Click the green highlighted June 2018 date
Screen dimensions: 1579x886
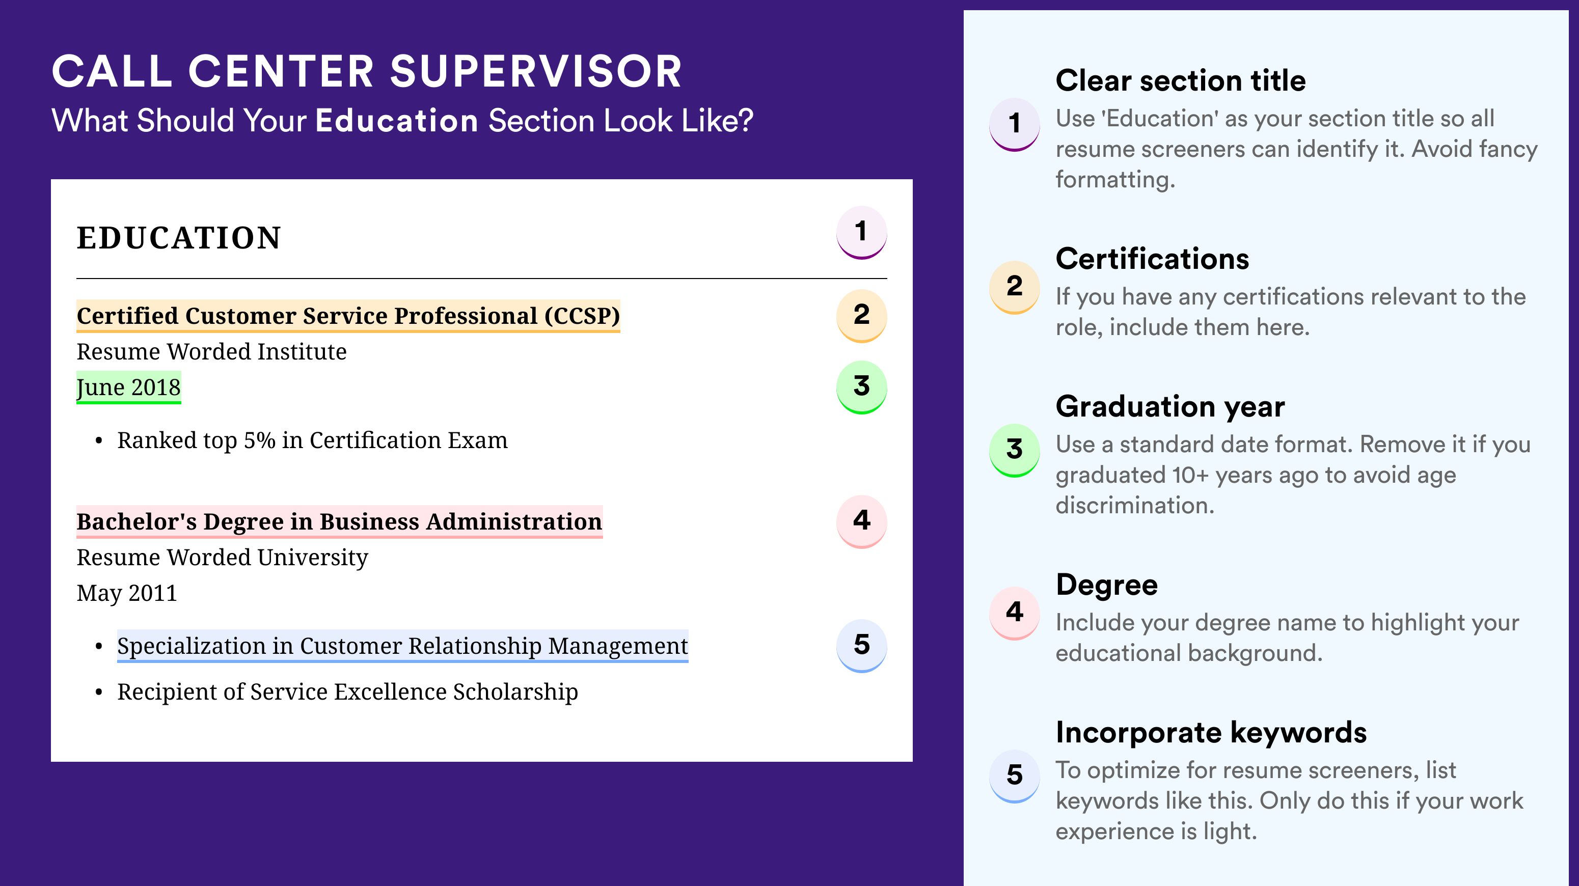click(129, 387)
